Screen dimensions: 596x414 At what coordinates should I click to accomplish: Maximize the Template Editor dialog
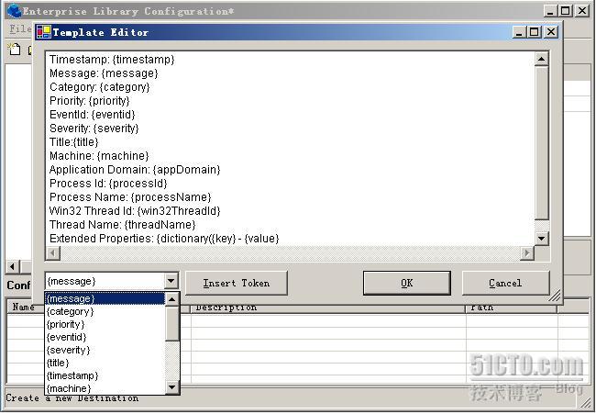(535, 32)
